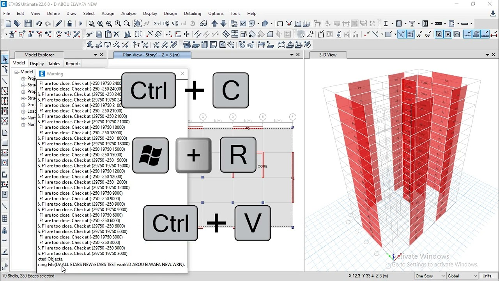This screenshot has width=499, height=281.
Task: Zoom out one step
Action: pyautogui.click(x=127, y=24)
